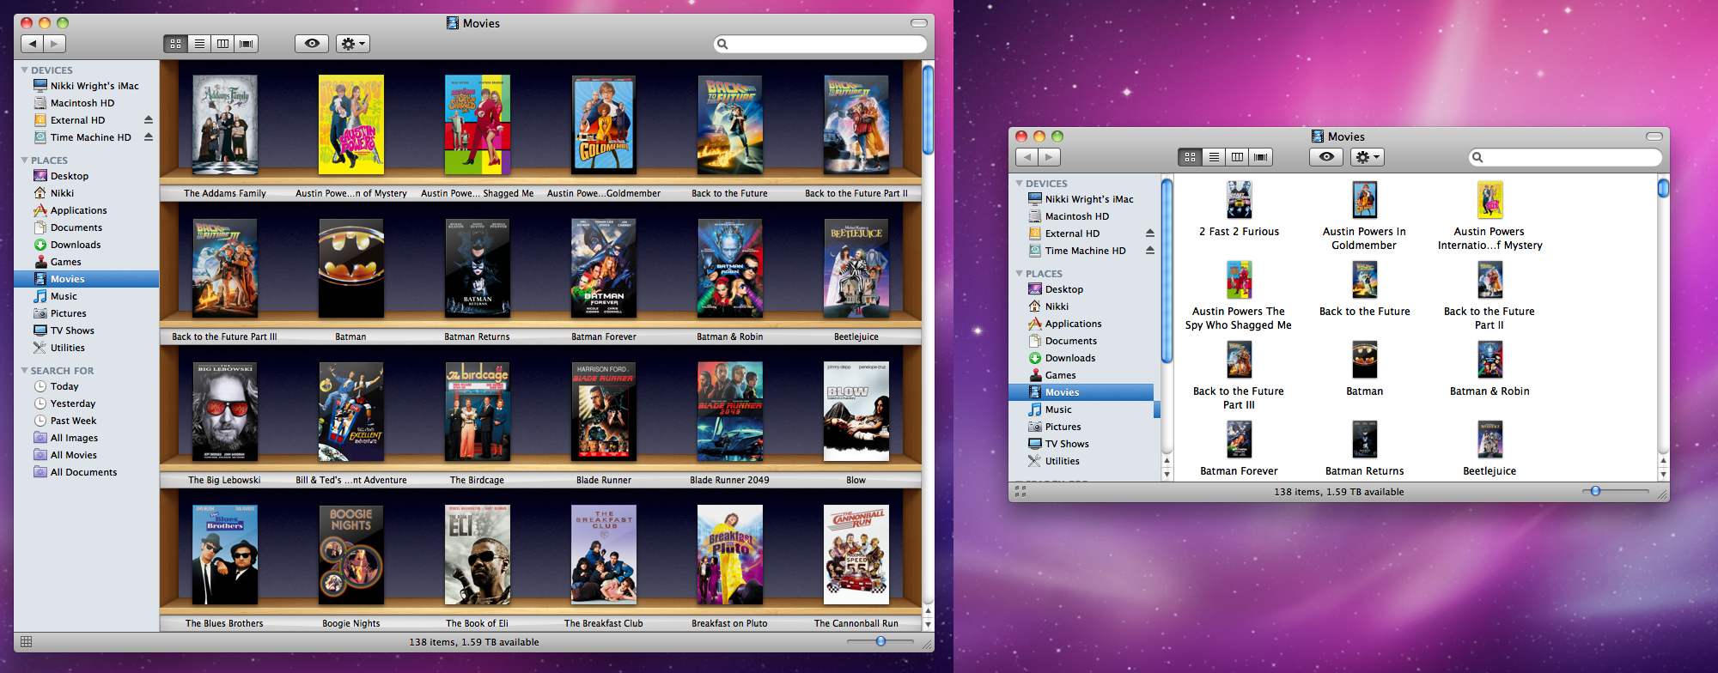Select TV Shows in the small window's sidebar
This screenshot has width=1718, height=673.
click(x=1067, y=444)
